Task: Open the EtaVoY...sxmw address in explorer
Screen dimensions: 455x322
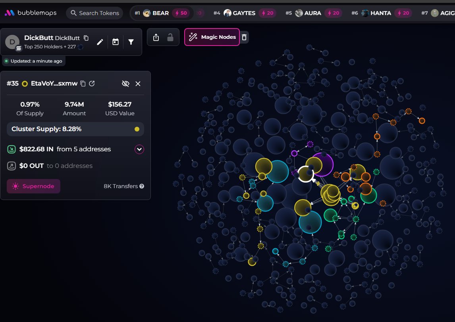Action: pyautogui.click(x=92, y=84)
